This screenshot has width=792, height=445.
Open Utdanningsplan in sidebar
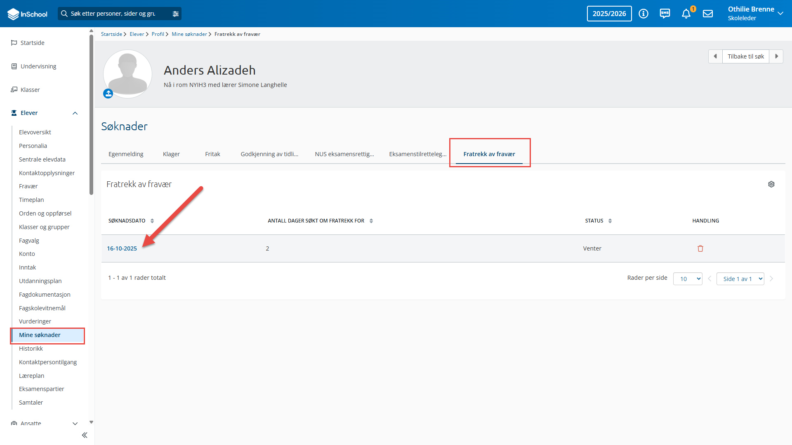click(40, 281)
